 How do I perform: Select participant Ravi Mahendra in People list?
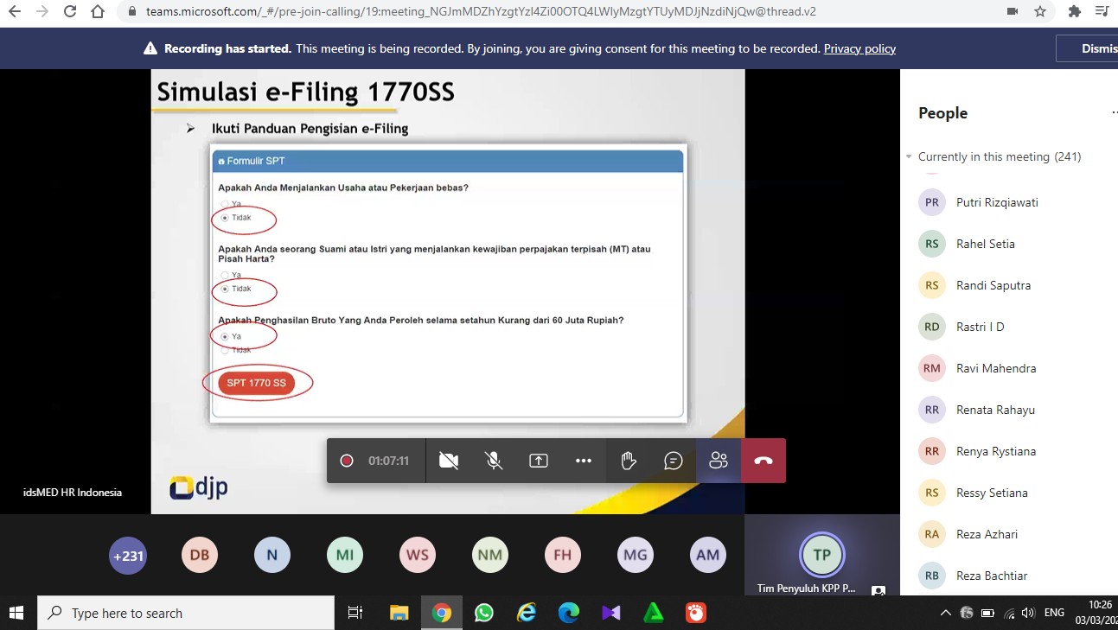click(995, 368)
